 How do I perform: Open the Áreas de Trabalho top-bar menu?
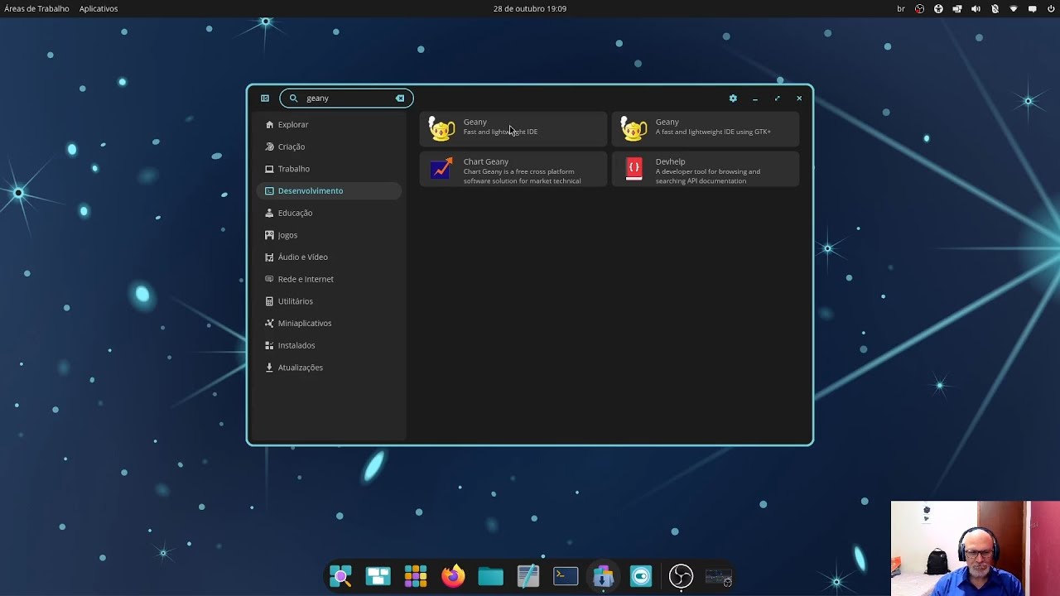(36, 8)
